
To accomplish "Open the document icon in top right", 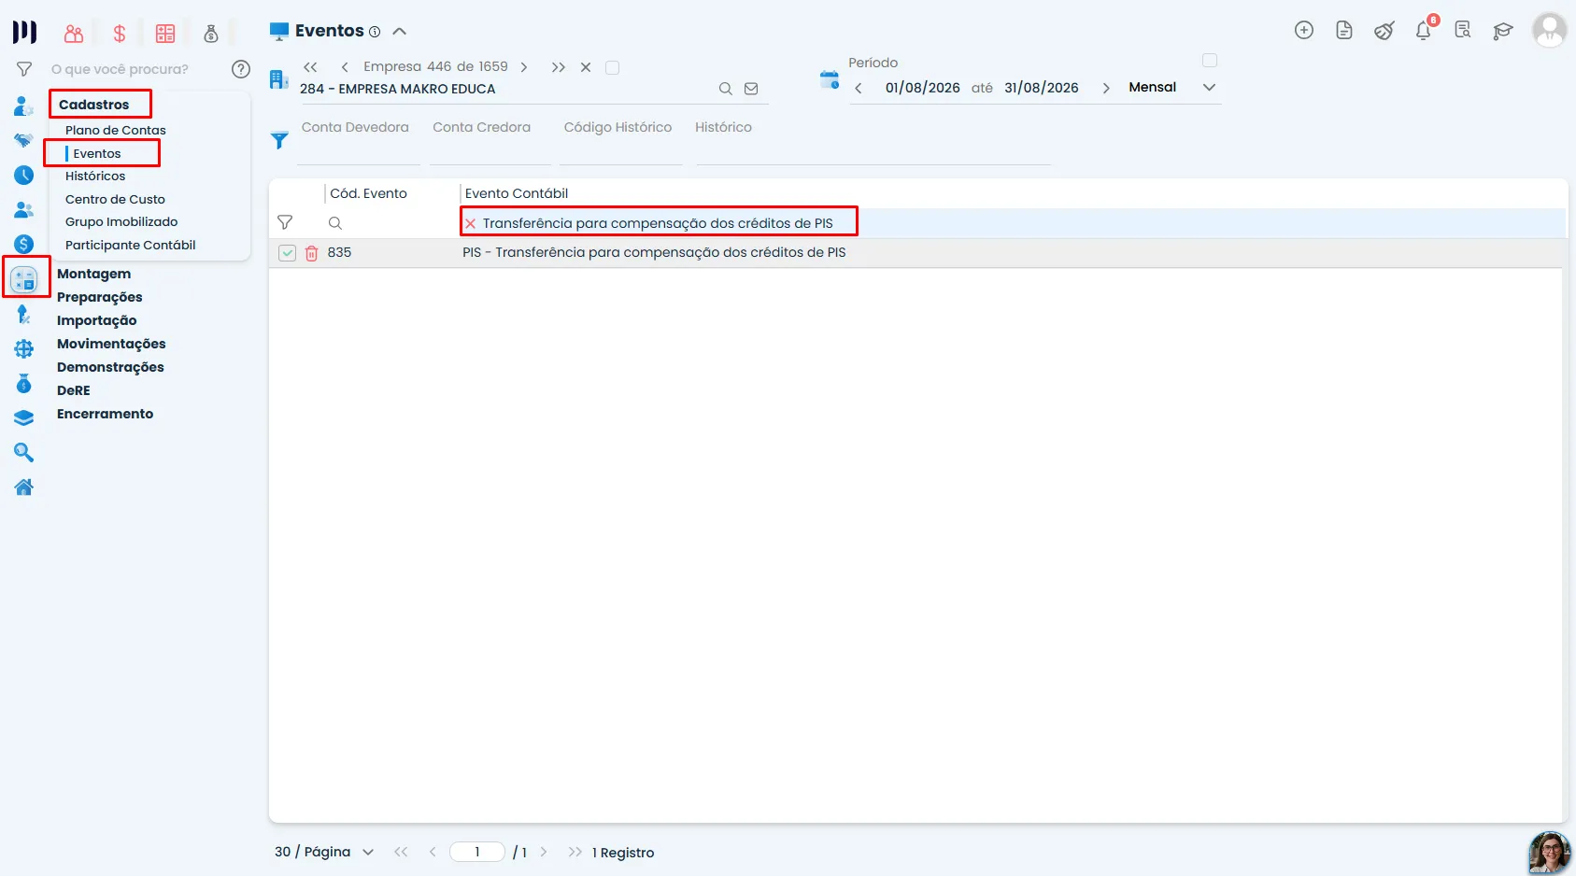I will (x=1344, y=30).
